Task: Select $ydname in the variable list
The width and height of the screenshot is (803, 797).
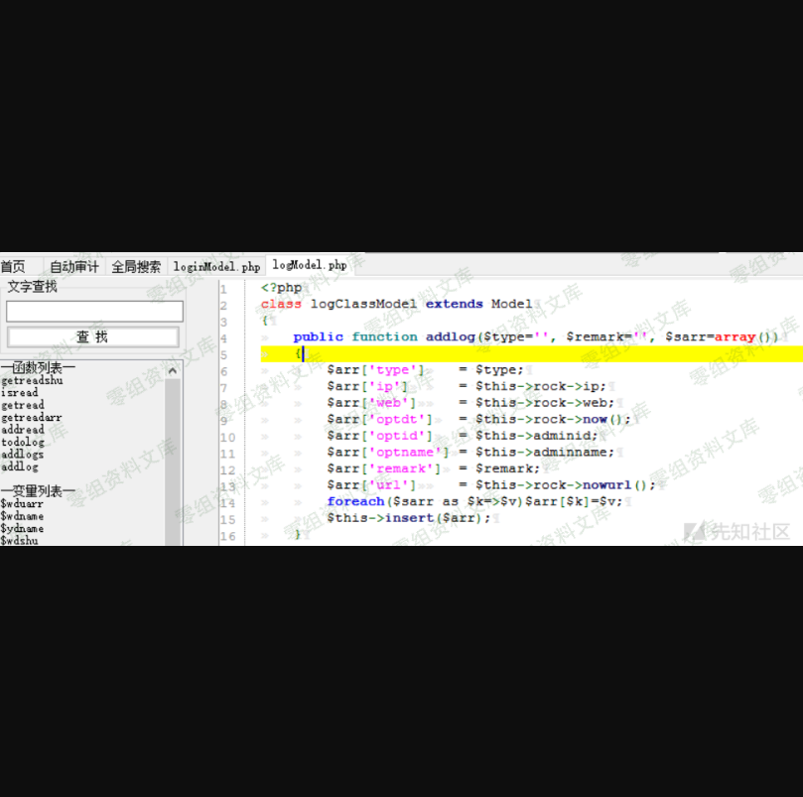Action: pyautogui.click(x=22, y=529)
